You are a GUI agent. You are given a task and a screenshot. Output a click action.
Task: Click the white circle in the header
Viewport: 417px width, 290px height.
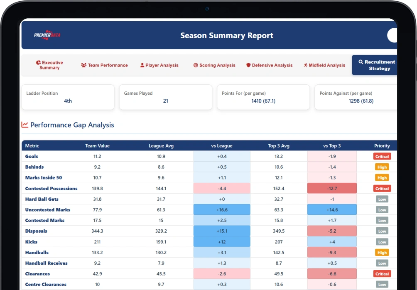pos(392,35)
